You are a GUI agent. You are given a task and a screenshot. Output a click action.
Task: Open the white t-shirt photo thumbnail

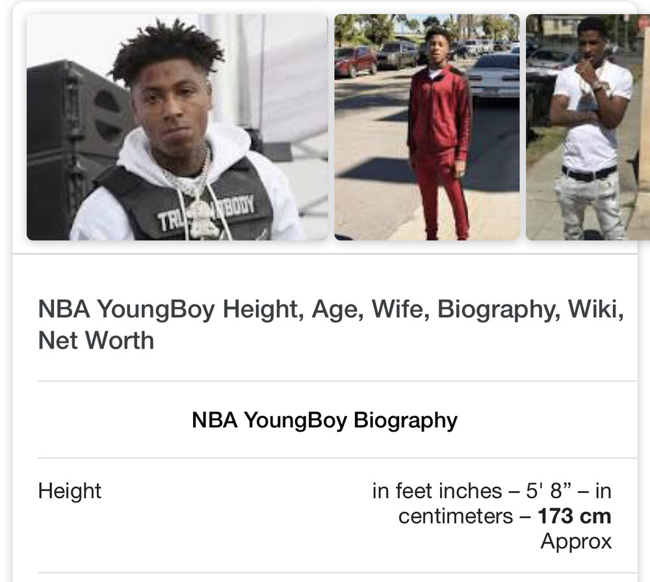pos(588,127)
